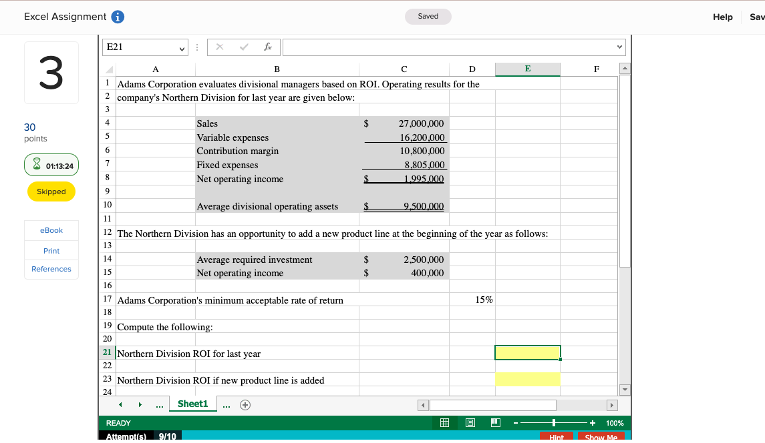Click the Hint button
The height and width of the screenshot is (443, 765).
click(557, 436)
